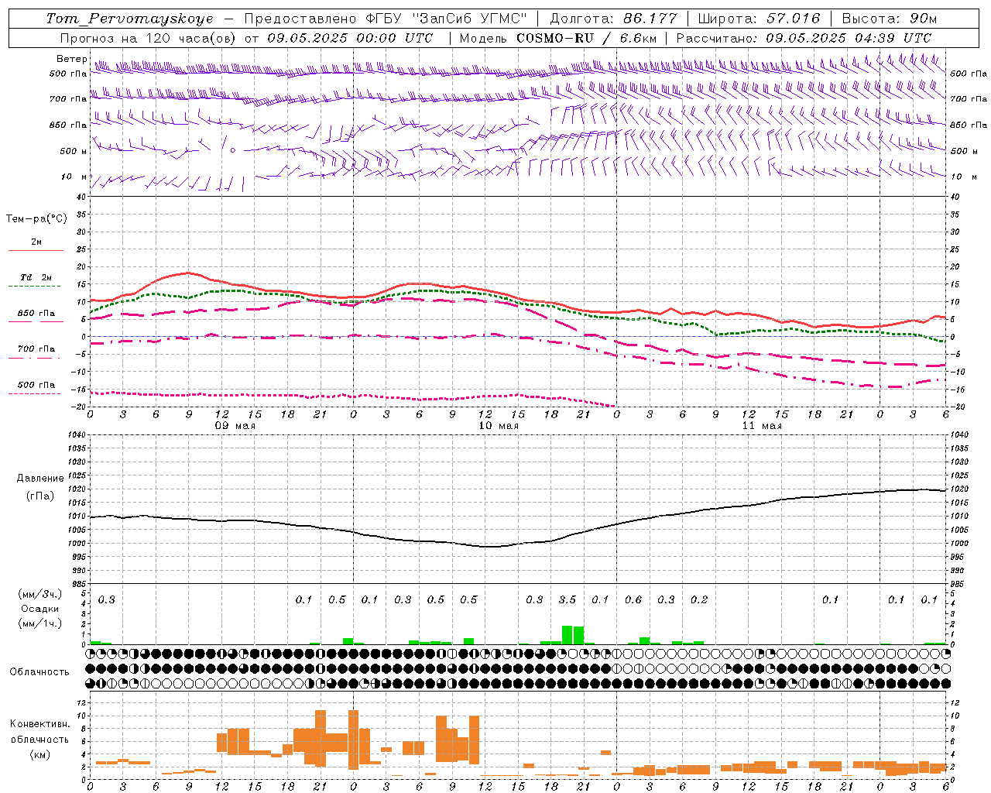Click the 3.5 precipitation amount value

pyautogui.click(x=567, y=600)
